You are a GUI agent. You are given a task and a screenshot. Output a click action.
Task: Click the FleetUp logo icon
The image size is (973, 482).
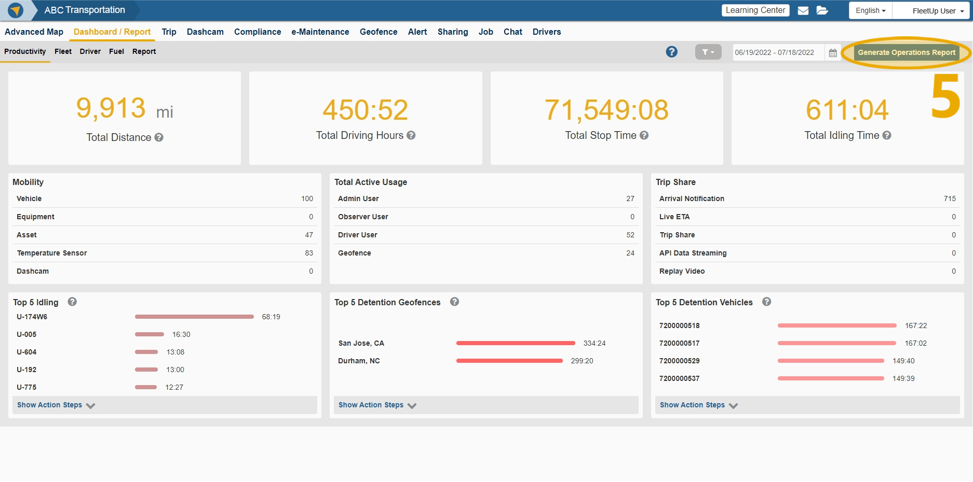[16, 10]
